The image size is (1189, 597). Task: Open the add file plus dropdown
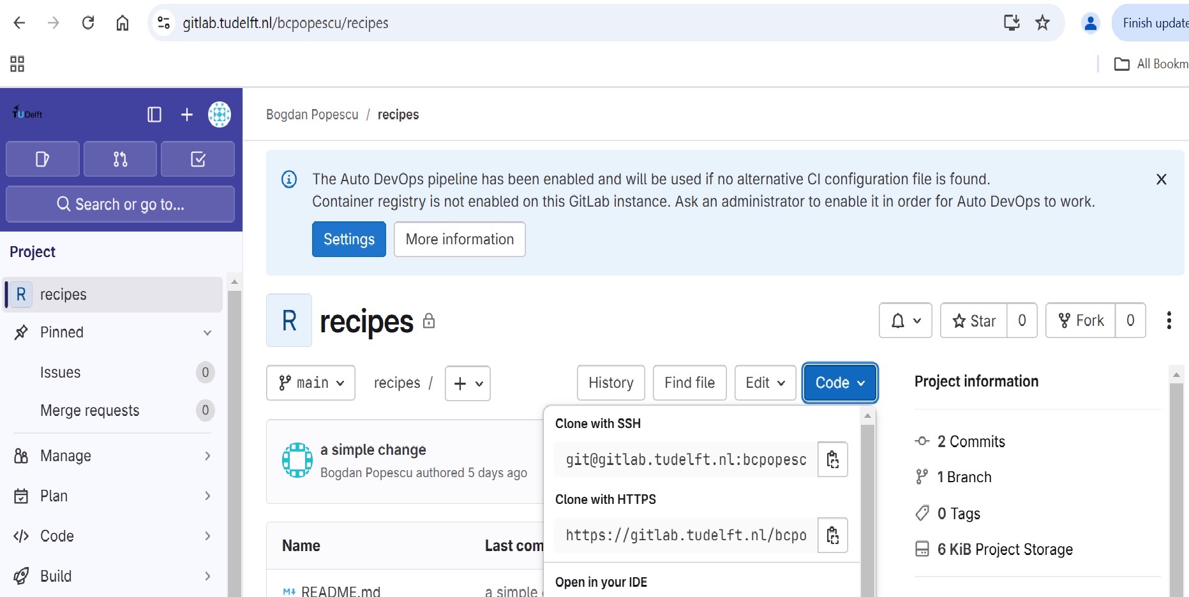point(468,383)
